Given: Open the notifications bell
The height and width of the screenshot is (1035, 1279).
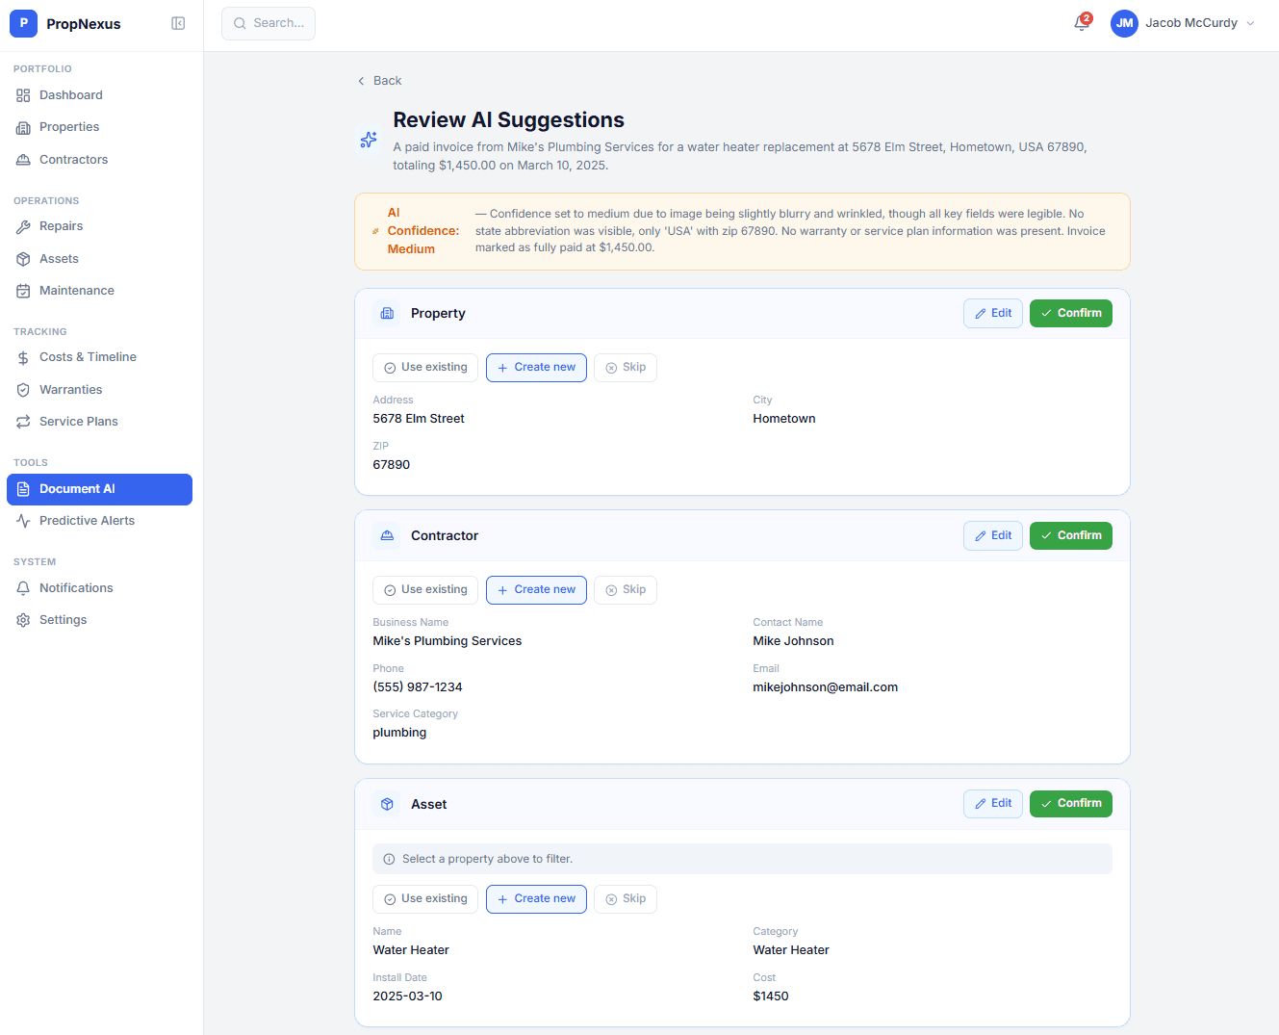Looking at the screenshot, I should coord(1082,23).
